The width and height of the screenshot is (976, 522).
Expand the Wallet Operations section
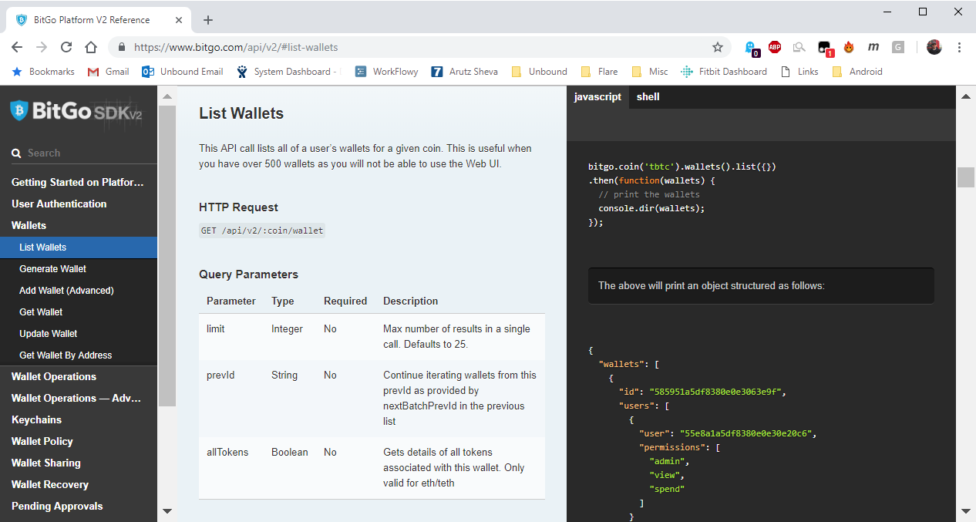pos(54,377)
